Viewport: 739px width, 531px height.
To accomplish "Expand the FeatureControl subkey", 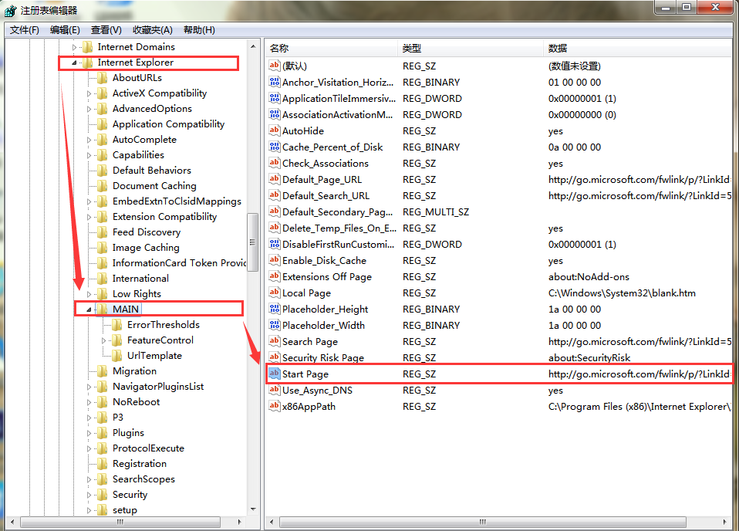I will point(103,340).
